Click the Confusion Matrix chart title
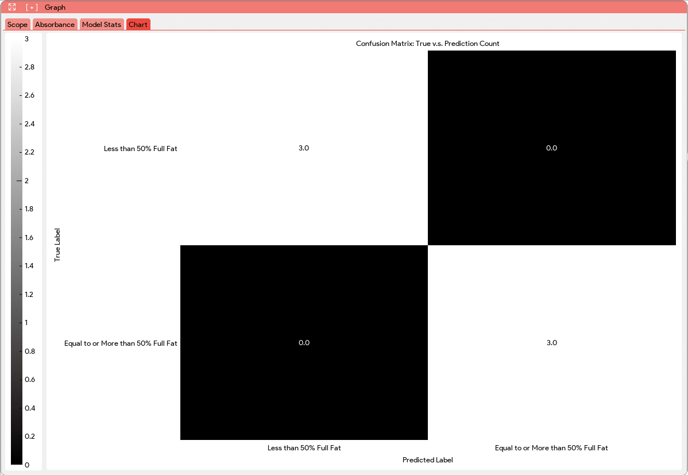688x475 pixels. [x=427, y=44]
